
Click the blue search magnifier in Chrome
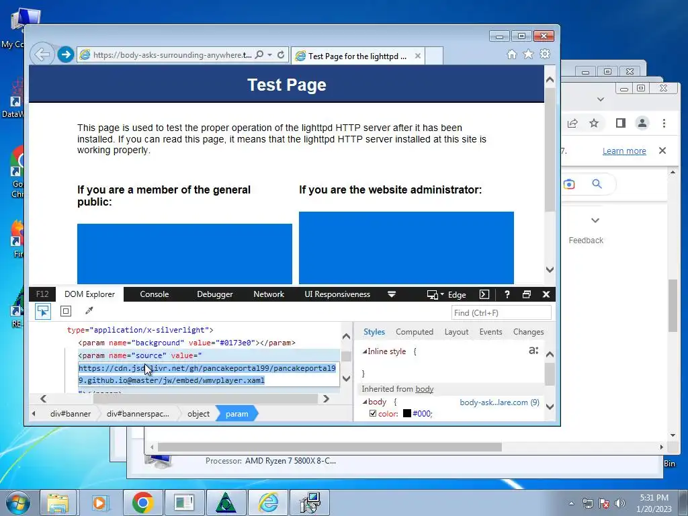[x=597, y=184]
